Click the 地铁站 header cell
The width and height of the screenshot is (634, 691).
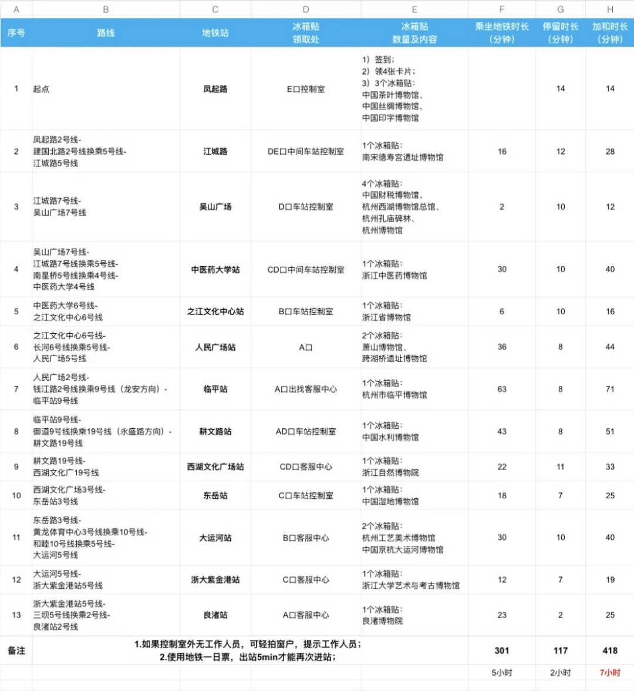point(215,33)
